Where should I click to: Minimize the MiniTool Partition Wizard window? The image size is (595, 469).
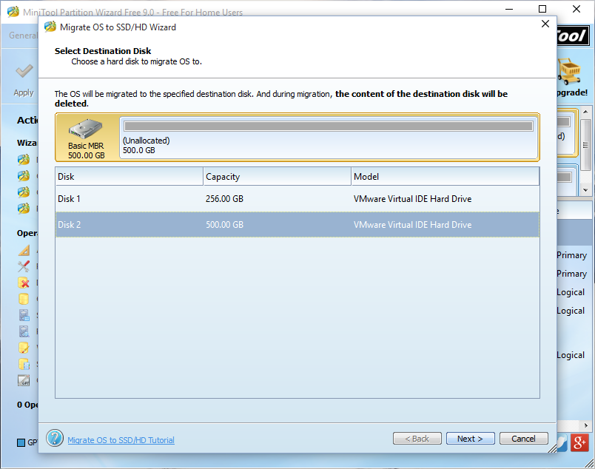coord(509,9)
